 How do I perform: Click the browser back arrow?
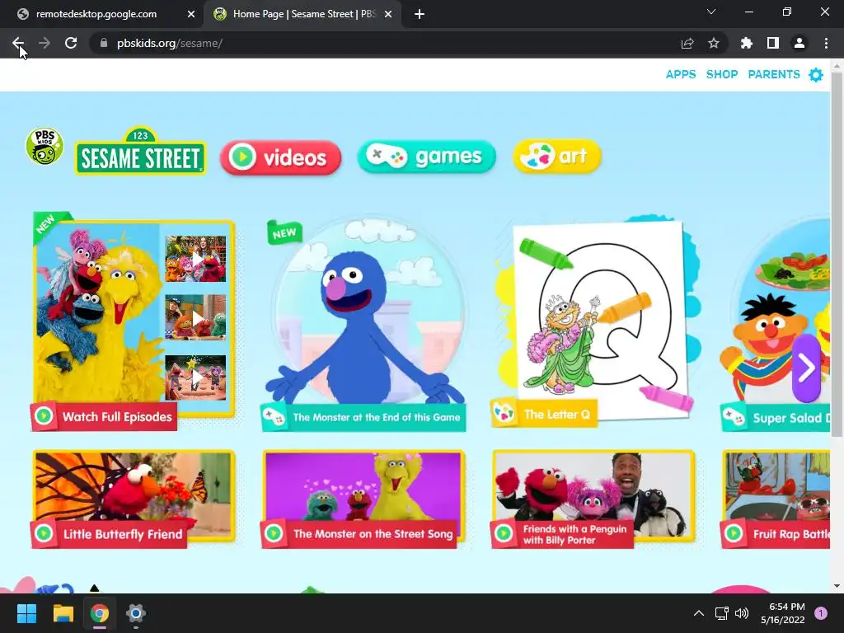pyautogui.click(x=18, y=43)
